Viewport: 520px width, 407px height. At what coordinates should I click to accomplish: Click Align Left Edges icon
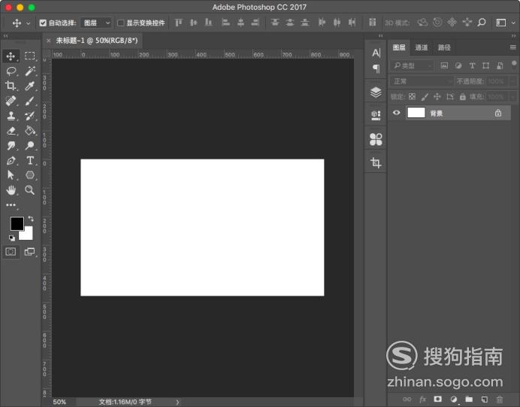[x=225, y=23]
